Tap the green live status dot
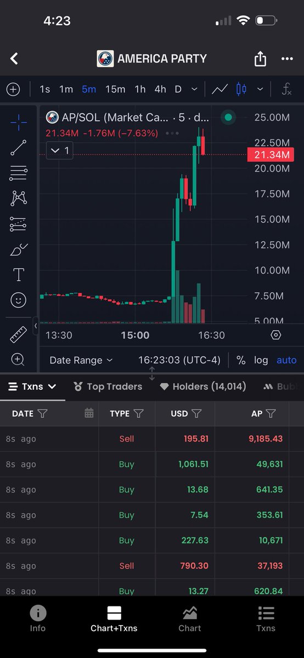 pos(228,117)
